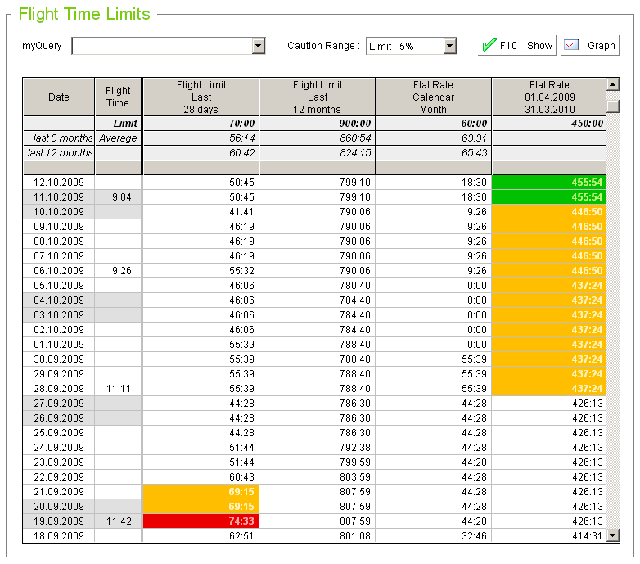This screenshot has height=564, width=640.
Task: Select Flight Limit Last 28 days header
Action: pos(201,97)
